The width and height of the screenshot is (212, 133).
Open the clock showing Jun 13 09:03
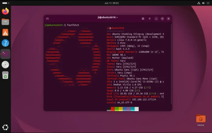[x=111, y=3]
